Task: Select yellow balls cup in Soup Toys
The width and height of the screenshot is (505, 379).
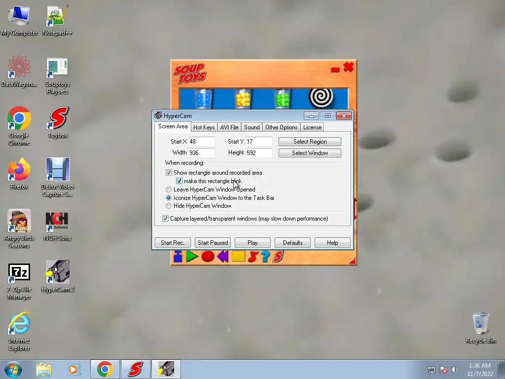Action: (243, 99)
